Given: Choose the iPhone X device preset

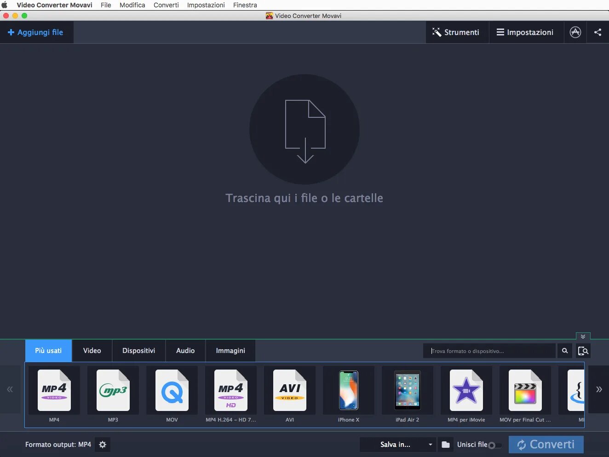Looking at the screenshot, I should [x=349, y=390].
